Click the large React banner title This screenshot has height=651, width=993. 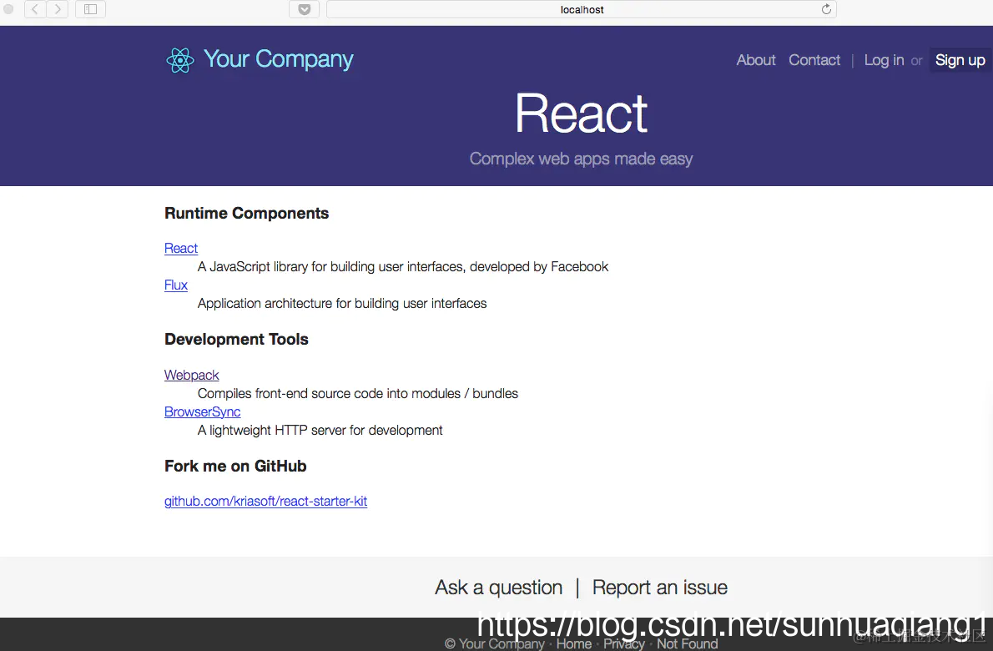(582, 114)
